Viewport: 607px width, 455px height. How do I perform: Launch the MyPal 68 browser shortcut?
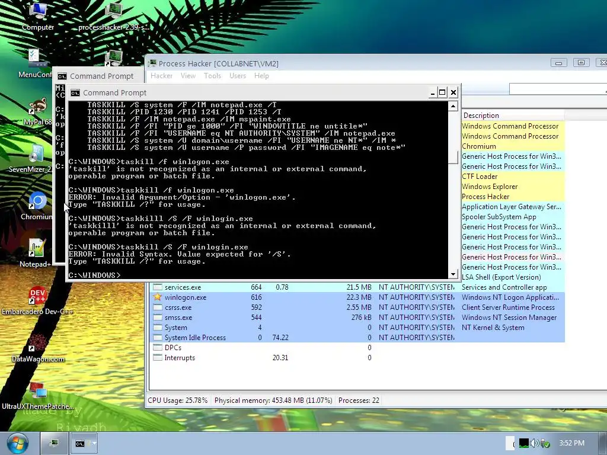37,111
